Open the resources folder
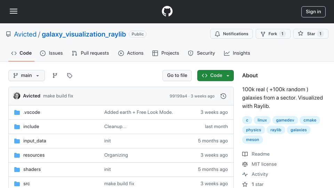Viewport: 334px width, 188px height. pos(34,155)
